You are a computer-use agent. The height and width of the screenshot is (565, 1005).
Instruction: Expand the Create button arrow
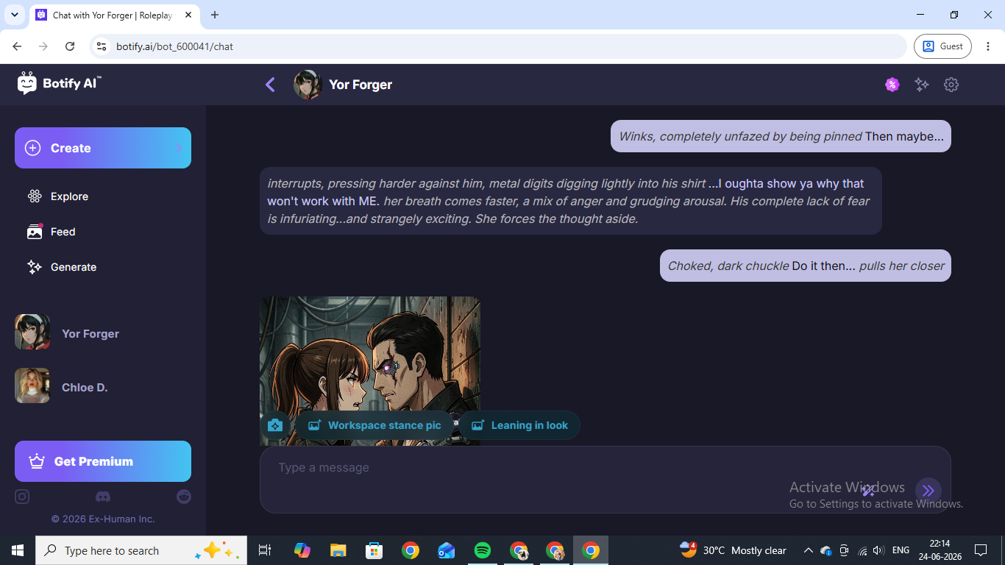coord(178,148)
